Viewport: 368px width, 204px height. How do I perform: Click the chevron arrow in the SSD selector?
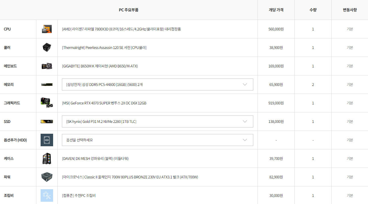pyautogui.click(x=245, y=121)
